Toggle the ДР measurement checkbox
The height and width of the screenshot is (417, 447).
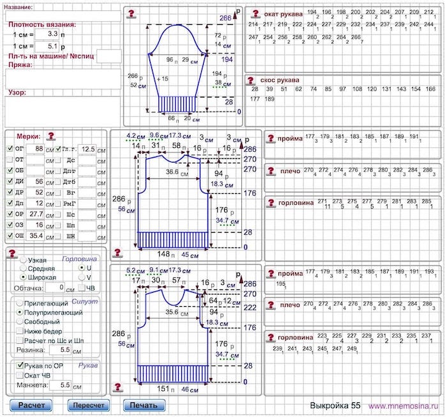click(10, 192)
